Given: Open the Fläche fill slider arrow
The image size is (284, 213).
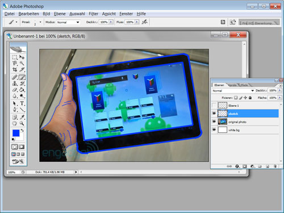Looking at the screenshot, I should pyautogui.click(x=279, y=98).
